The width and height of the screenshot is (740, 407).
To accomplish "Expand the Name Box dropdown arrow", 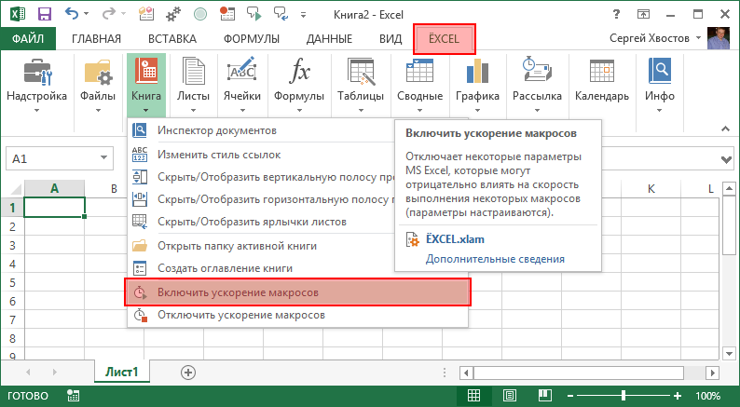I will point(103,158).
